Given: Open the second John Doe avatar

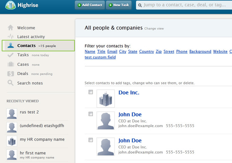Looking at the screenshot, I should point(105,147).
